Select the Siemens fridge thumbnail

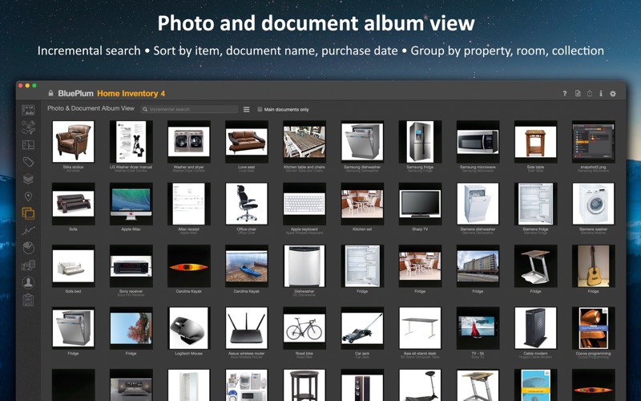[x=535, y=204]
